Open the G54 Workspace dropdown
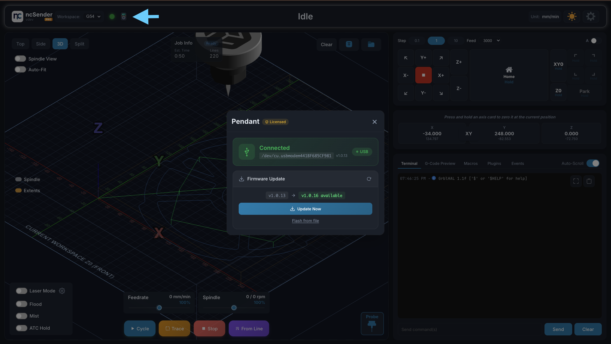The height and width of the screenshot is (344, 611). pos(93,17)
